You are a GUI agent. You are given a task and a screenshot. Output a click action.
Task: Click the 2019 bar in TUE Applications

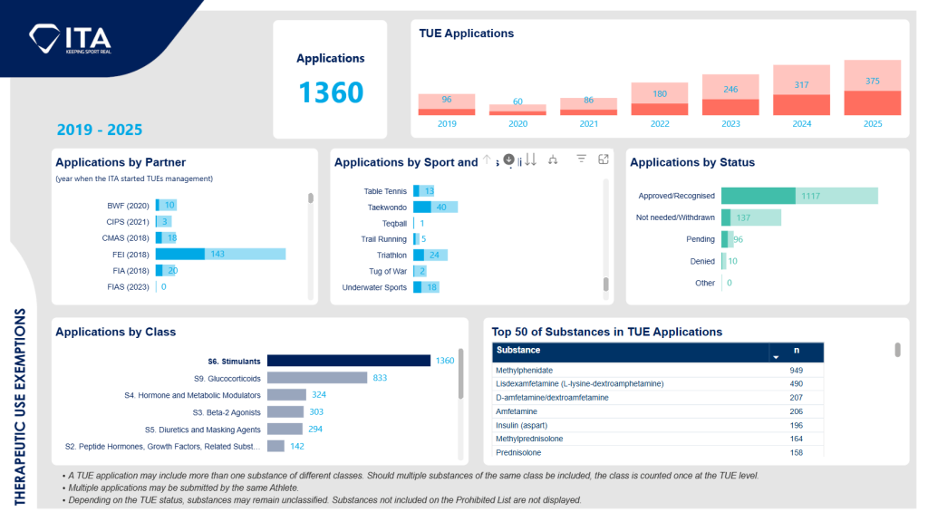(446, 104)
